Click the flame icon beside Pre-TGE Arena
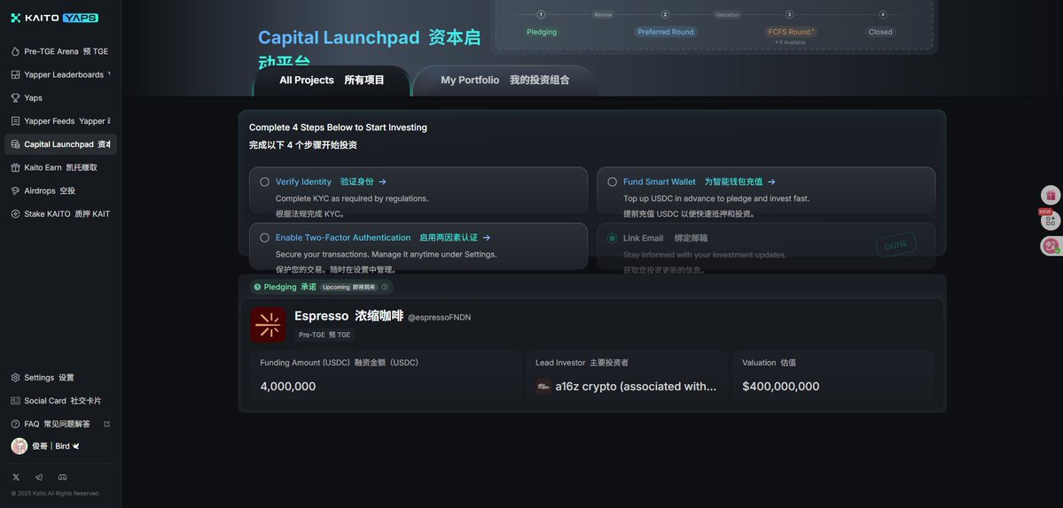Image resolution: width=1063 pixels, height=508 pixels. pyautogui.click(x=16, y=51)
